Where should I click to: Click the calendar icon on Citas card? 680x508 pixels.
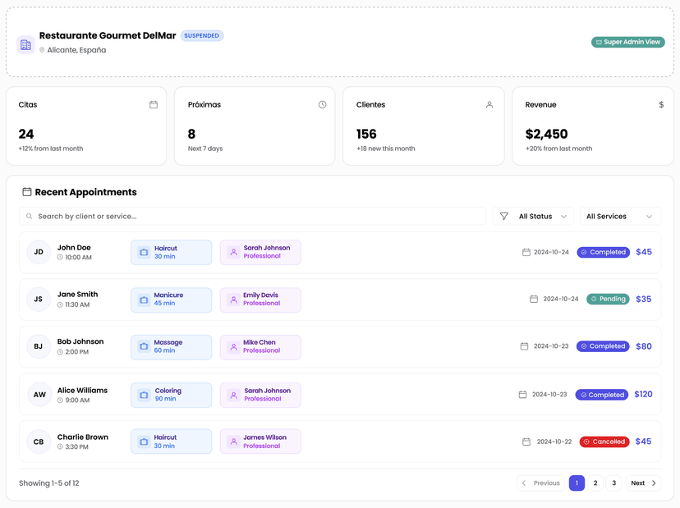(154, 105)
